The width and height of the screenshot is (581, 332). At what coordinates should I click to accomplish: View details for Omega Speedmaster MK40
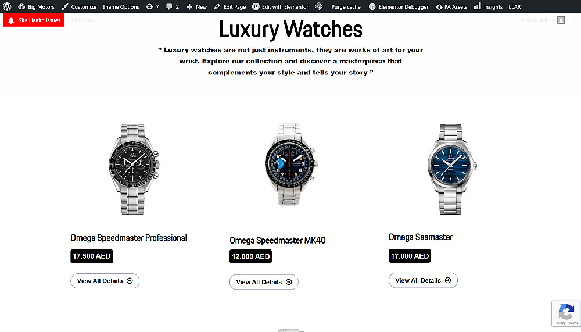pos(264,282)
